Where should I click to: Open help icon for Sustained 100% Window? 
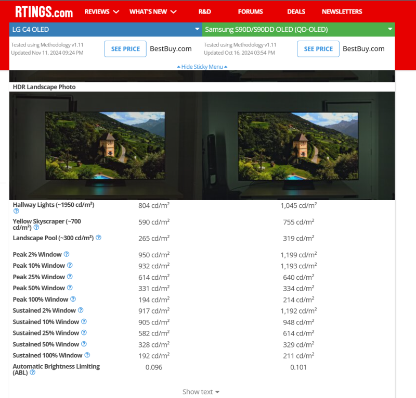tap(87, 355)
